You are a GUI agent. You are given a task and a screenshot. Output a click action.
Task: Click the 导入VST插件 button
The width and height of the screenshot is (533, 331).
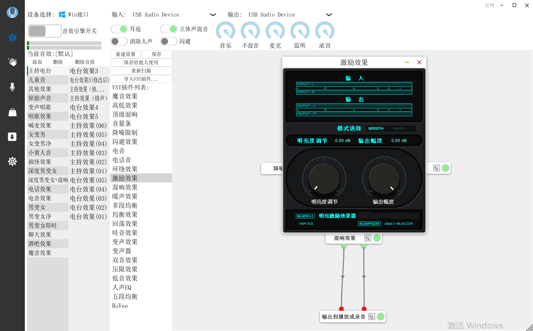click(141, 79)
